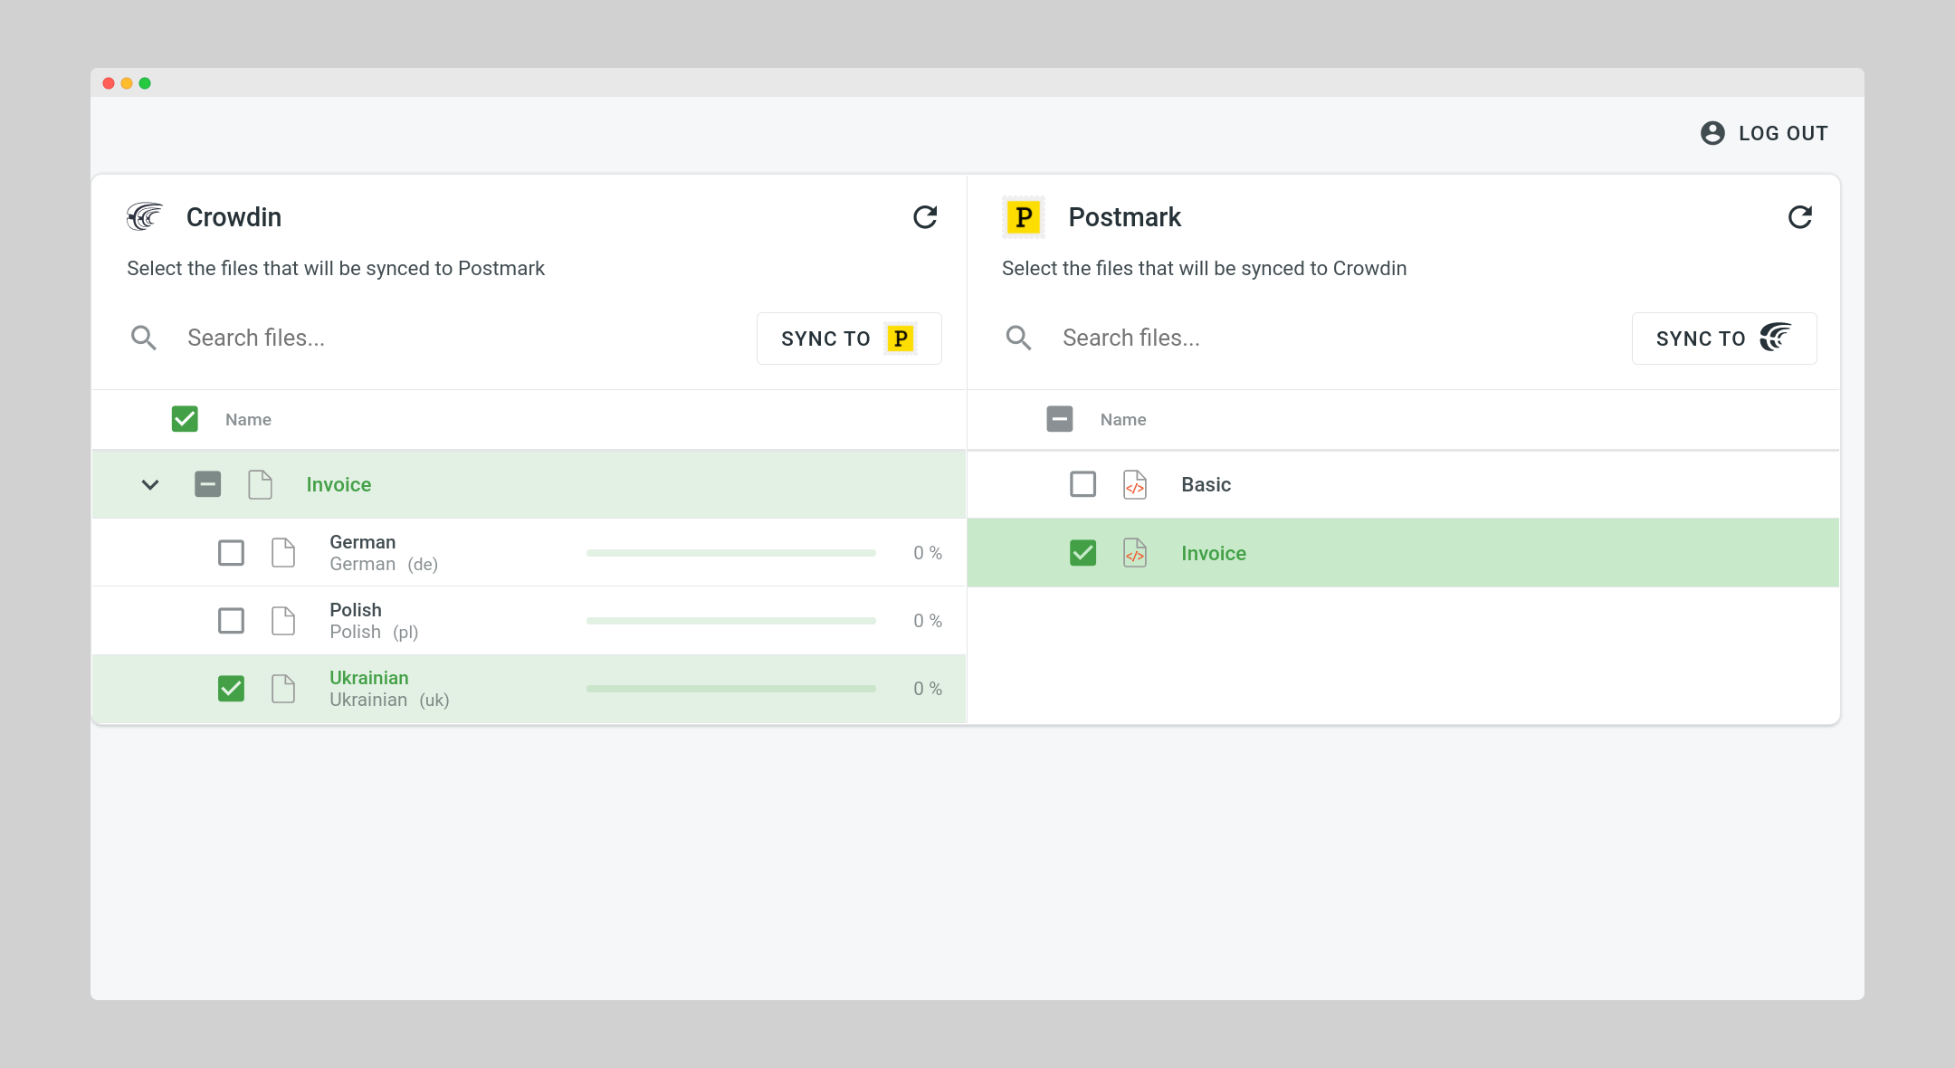
Task: Click the Polish progress bar
Action: 731,621
